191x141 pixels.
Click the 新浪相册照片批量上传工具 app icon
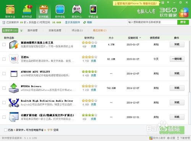[x=14, y=45]
